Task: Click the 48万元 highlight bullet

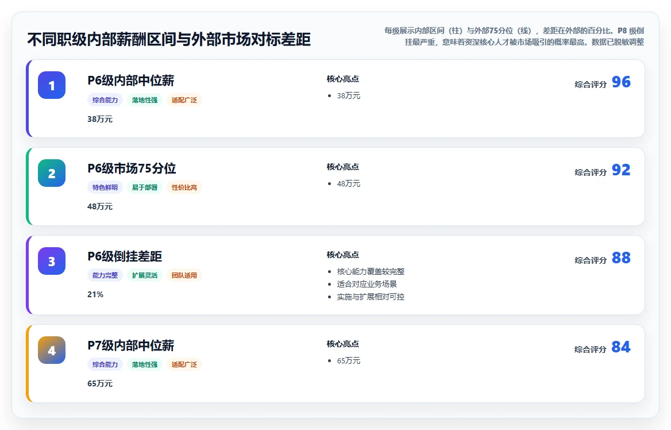Action: (349, 183)
